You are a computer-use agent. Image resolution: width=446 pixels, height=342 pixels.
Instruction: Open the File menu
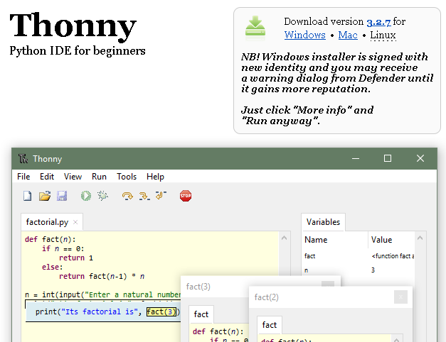(x=23, y=177)
